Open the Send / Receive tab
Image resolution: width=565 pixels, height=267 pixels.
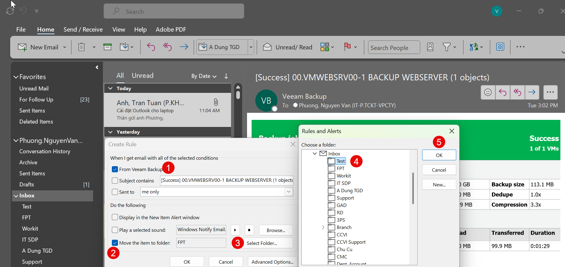83,29
